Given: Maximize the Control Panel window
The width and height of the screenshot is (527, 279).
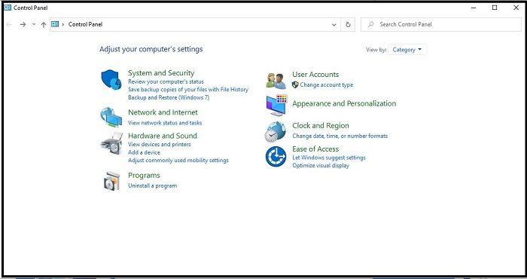Looking at the screenshot, I should pos(495,8).
